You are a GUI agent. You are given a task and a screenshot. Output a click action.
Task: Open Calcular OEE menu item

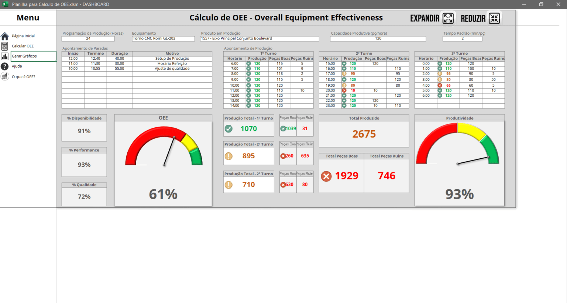point(23,46)
